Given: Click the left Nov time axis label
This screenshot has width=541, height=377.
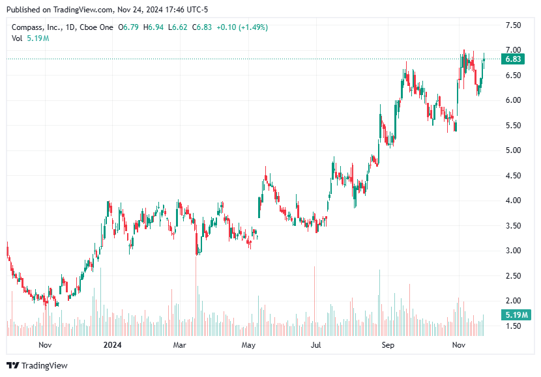Looking at the screenshot, I should 45,345.
